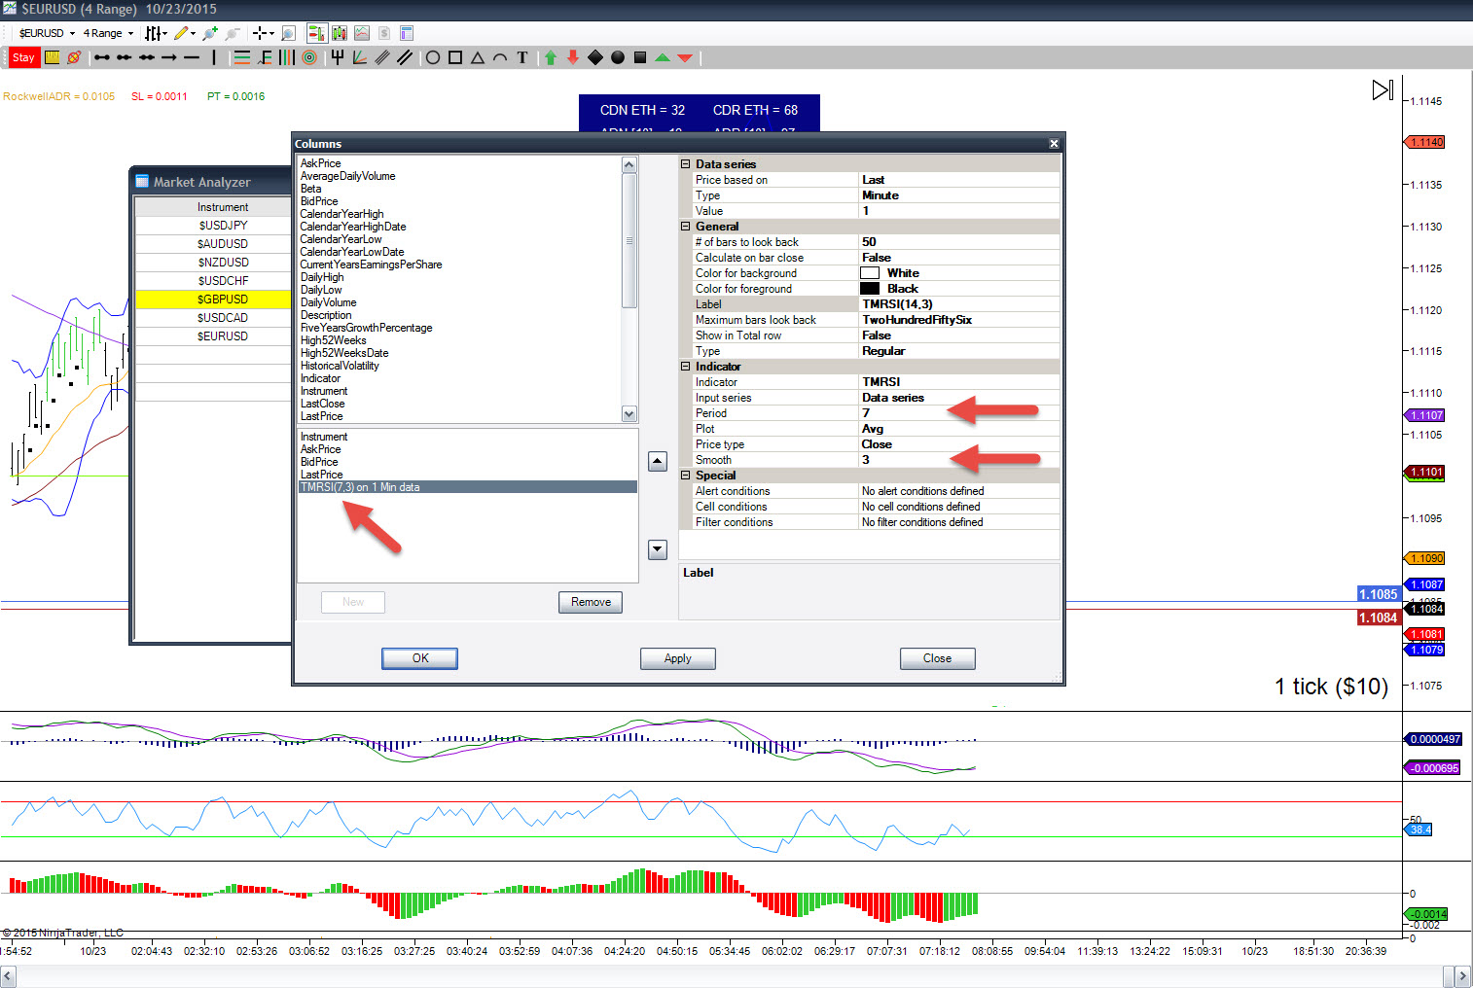Pick the vertical line drawing tool
The height and width of the screenshot is (988, 1473).
(x=214, y=57)
